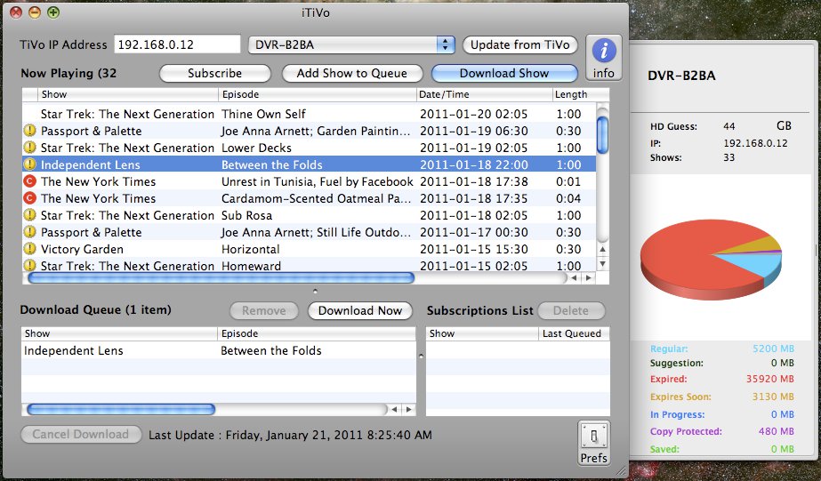Select Independent Lens in Download Queue
The height and width of the screenshot is (481, 821).
(x=218, y=350)
